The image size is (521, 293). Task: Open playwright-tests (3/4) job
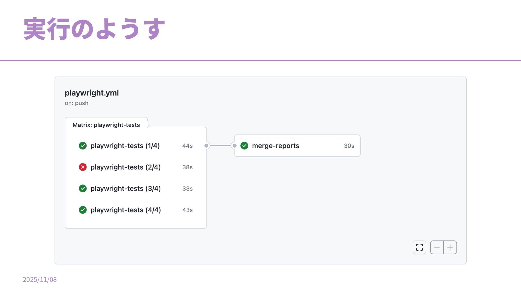pos(125,189)
